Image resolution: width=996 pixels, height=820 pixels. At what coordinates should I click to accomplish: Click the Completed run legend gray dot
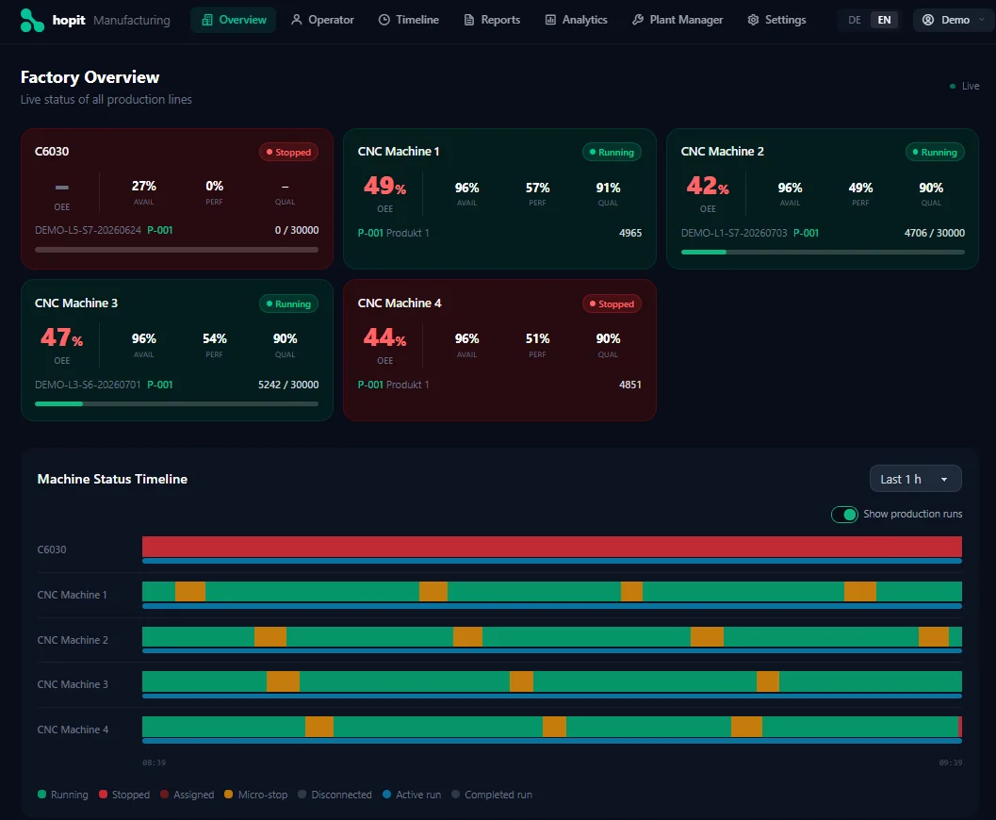(455, 794)
